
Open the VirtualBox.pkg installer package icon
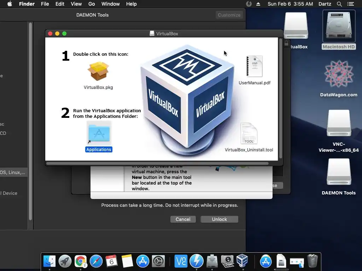click(x=98, y=71)
